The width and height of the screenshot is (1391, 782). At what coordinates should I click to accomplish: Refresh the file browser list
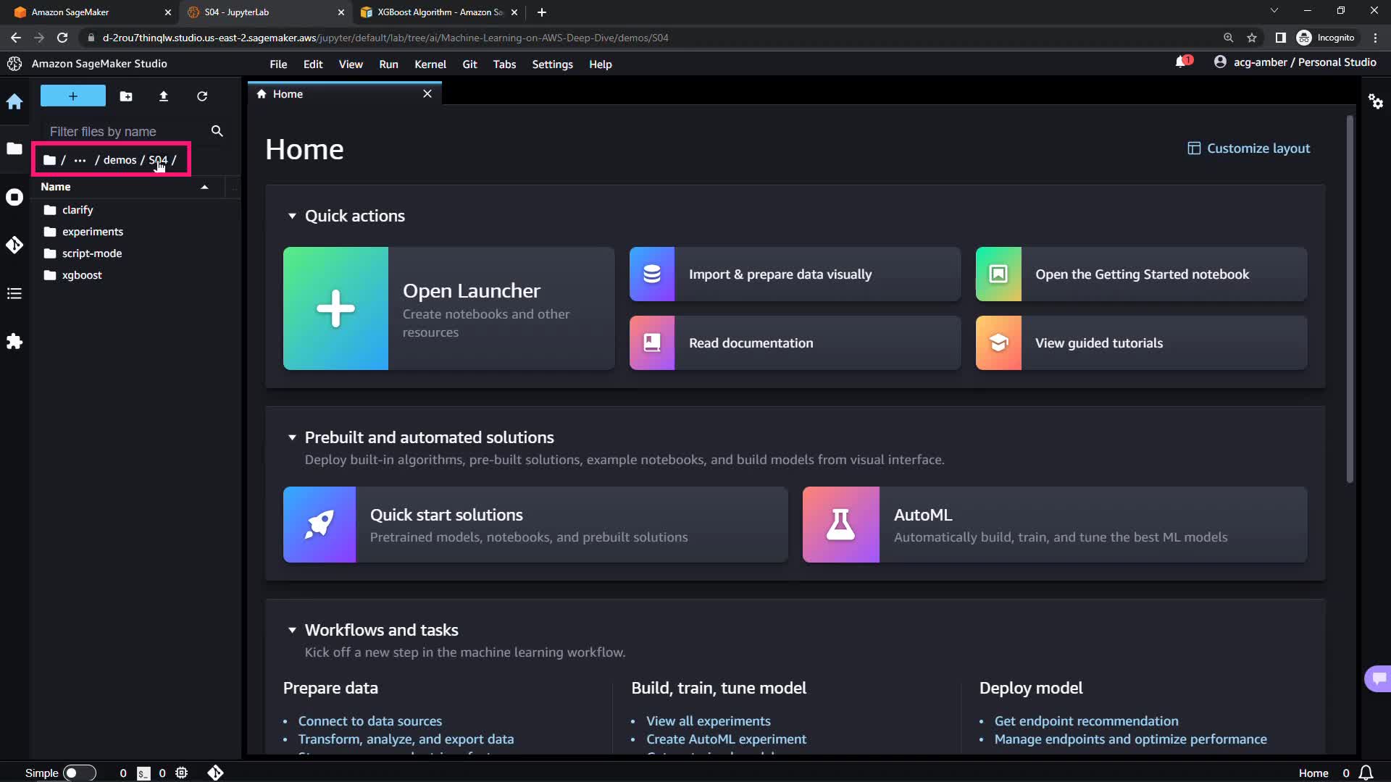coord(202,96)
